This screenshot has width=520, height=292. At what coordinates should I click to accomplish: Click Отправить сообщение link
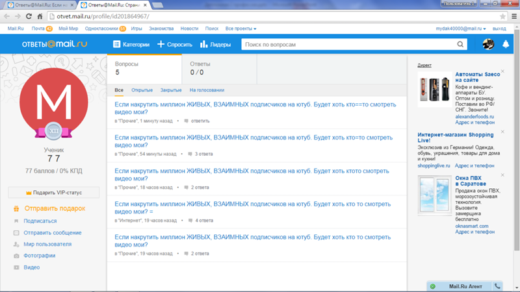pos(53,233)
